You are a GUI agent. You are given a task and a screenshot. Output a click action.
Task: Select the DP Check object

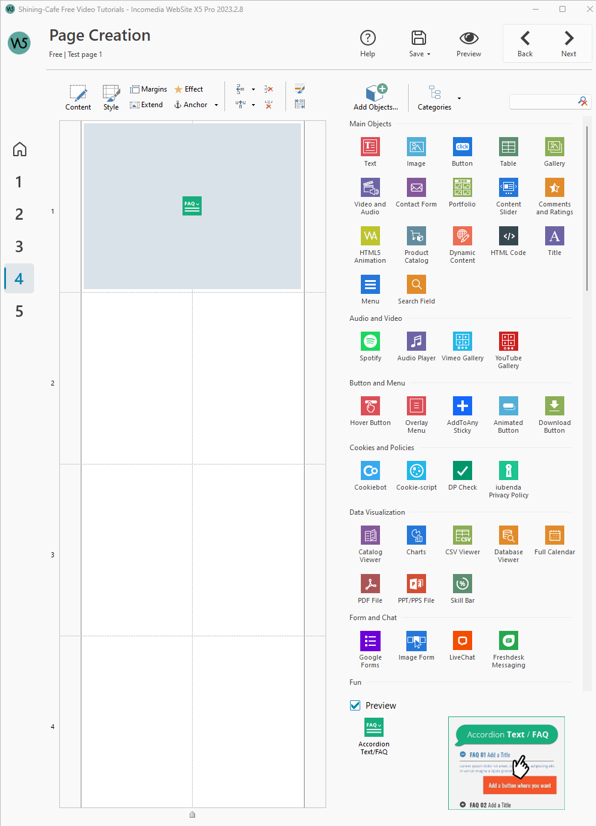coord(462,470)
